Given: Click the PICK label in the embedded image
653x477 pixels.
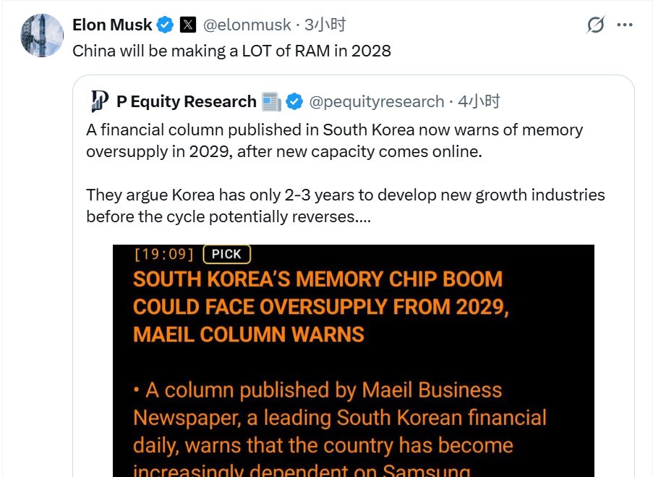Looking at the screenshot, I should (226, 254).
